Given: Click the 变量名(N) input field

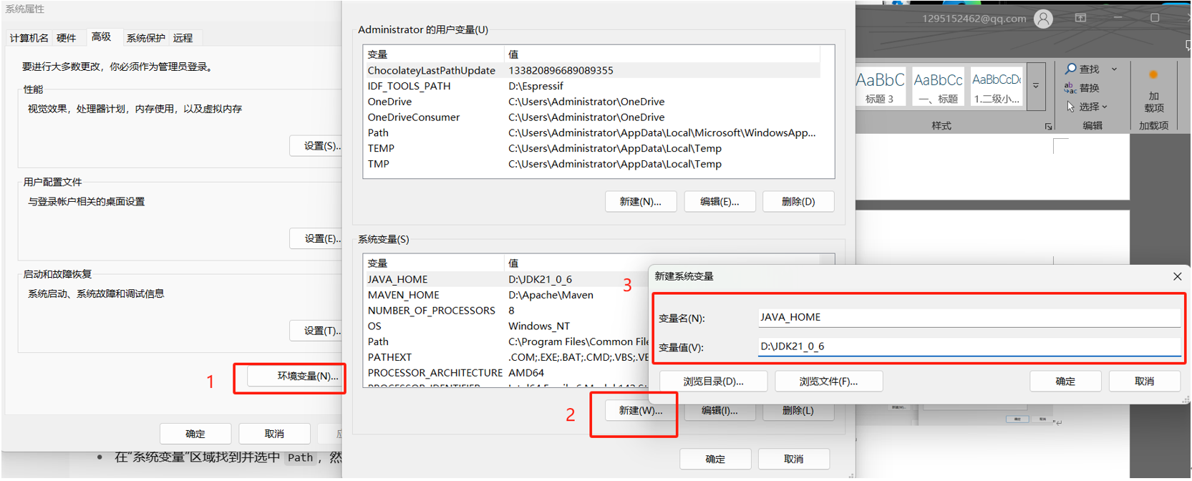Looking at the screenshot, I should (969, 317).
